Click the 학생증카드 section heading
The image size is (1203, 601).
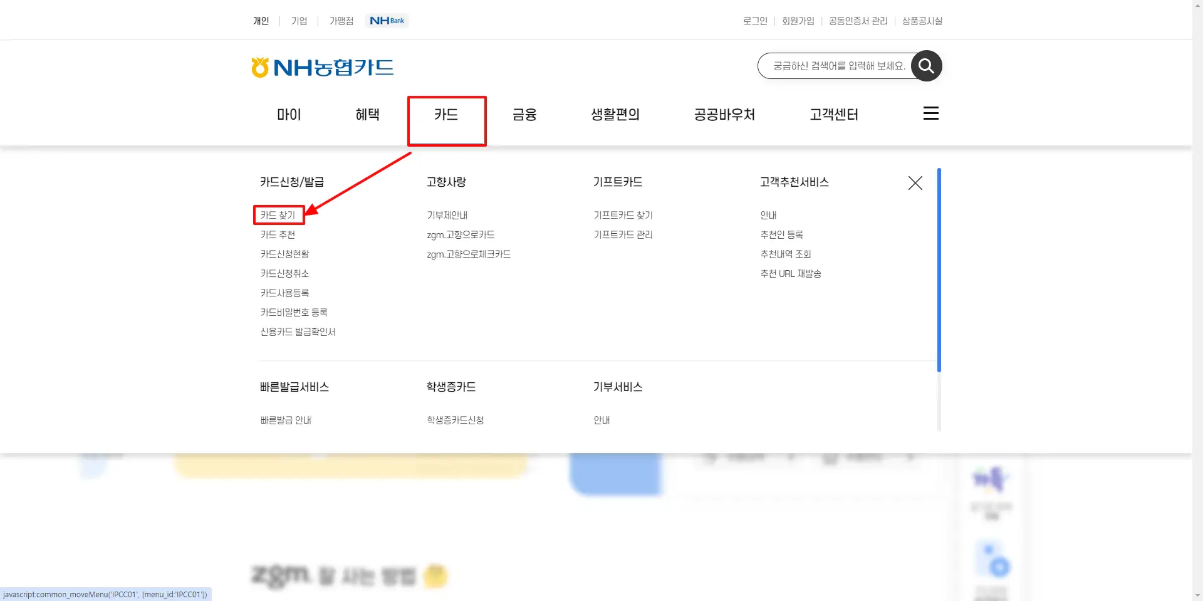(451, 387)
